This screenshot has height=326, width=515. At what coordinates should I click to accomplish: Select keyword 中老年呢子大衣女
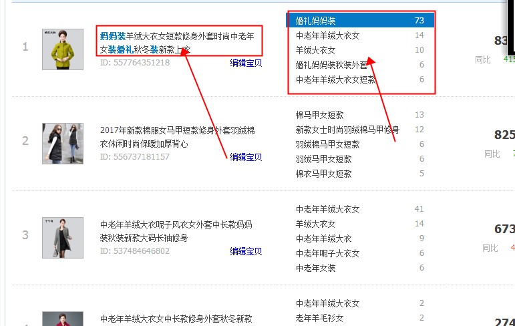327,253
